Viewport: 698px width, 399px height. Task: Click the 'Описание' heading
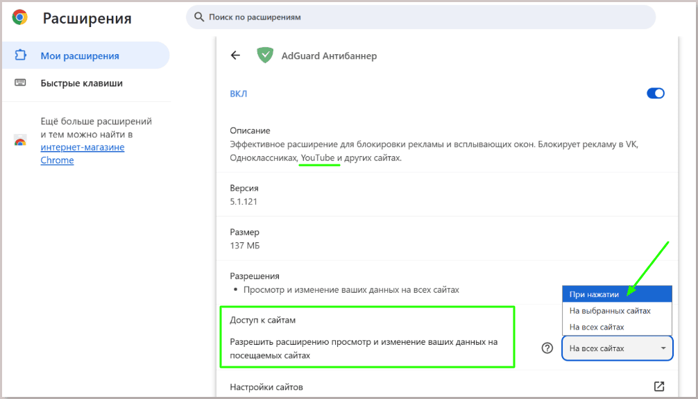250,131
